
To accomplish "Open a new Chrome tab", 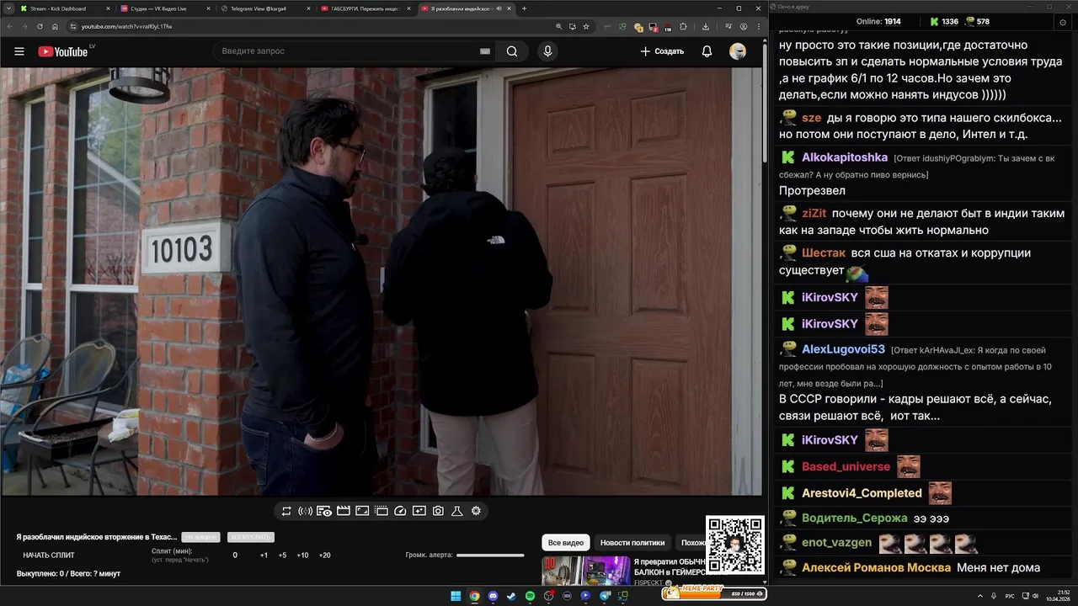I will coord(524,8).
